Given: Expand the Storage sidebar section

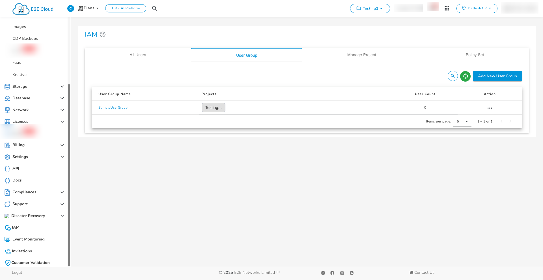Looking at the screenshot, I should coord(34,86).
